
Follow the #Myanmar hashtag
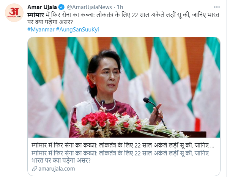pos(41,30)
